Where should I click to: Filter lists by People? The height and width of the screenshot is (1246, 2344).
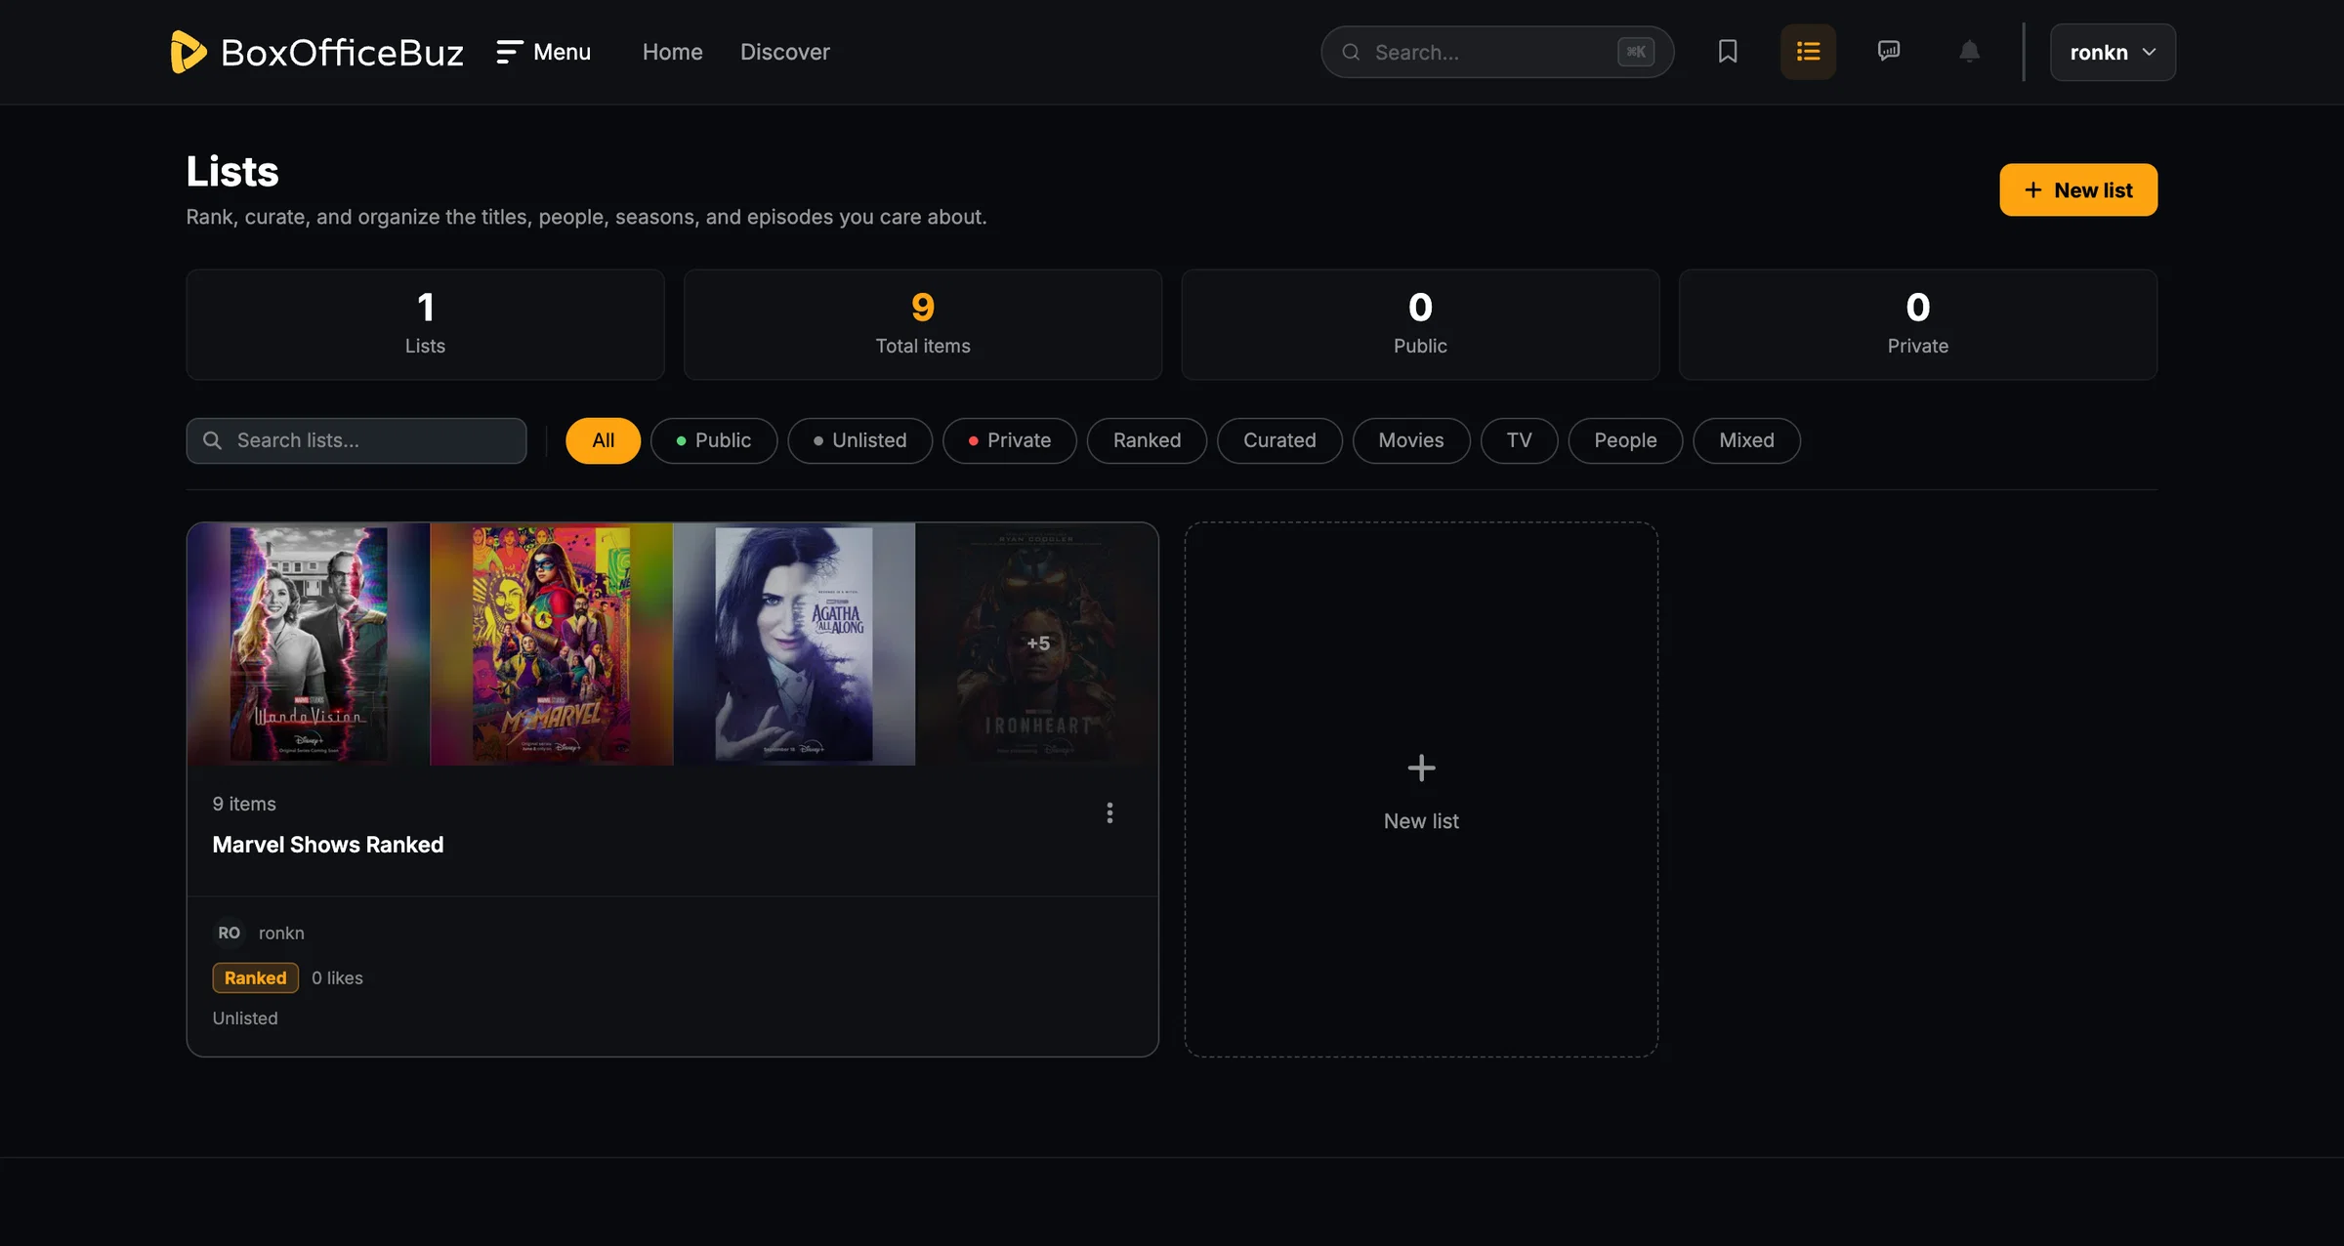click(x=1625, y=440)
